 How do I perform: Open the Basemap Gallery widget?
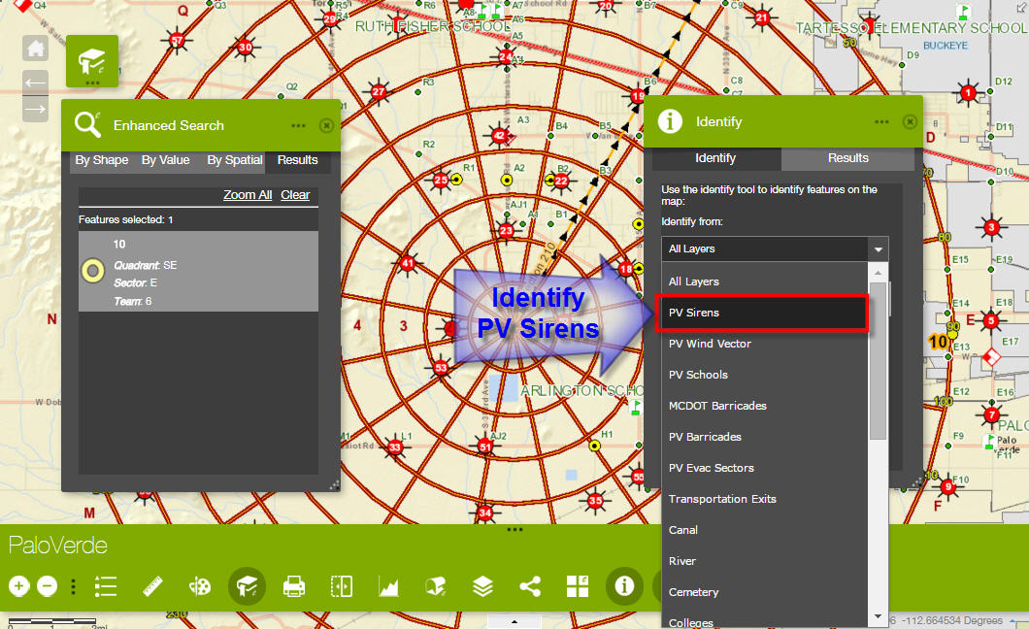pos(578,585)
